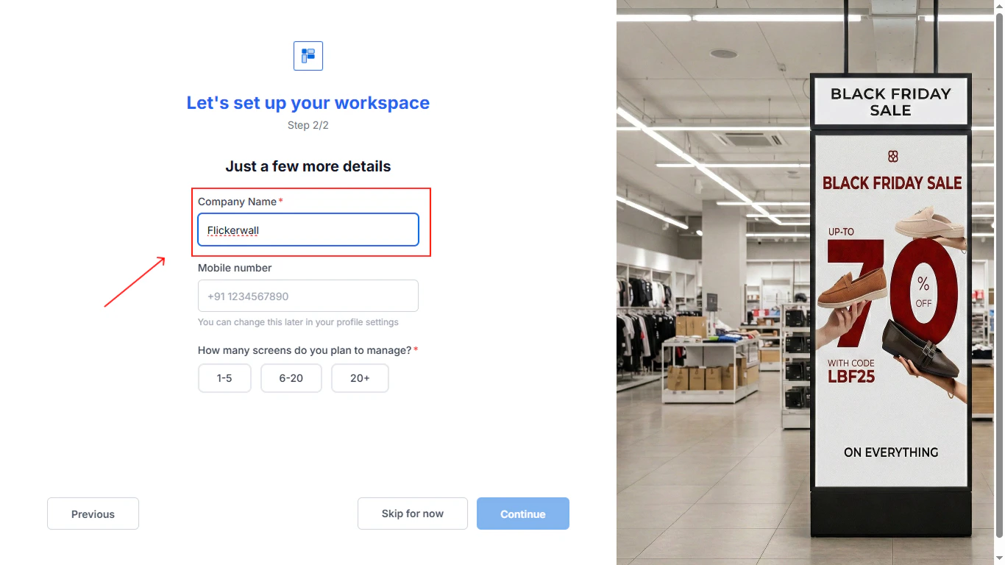Click the "Step 2/2" text
1005x565 pixels.
tap(308, 125)
